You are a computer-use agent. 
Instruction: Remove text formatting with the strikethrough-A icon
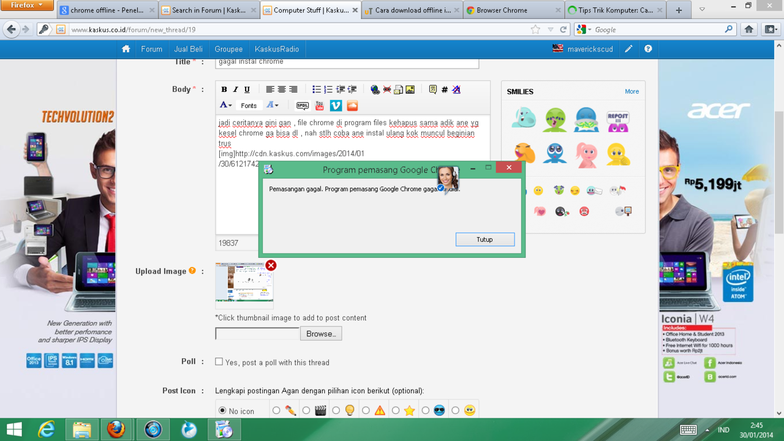click(x=456, y=89)
